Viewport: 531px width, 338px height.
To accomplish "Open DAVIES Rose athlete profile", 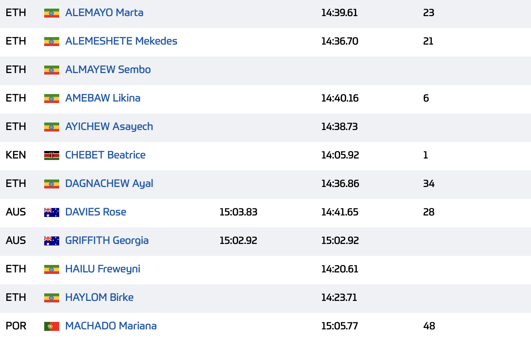I will [x=96, y=212].
